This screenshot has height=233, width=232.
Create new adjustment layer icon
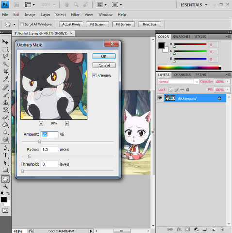[196, 229]
